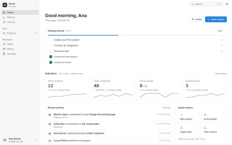Open the Ana García account menu chevron
The image size is (232, 145).
click(x=36, y=140)
